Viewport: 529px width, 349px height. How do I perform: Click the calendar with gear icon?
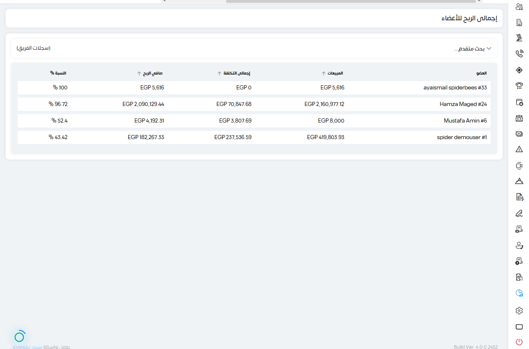pyautogui.click(x=519, y=102)
